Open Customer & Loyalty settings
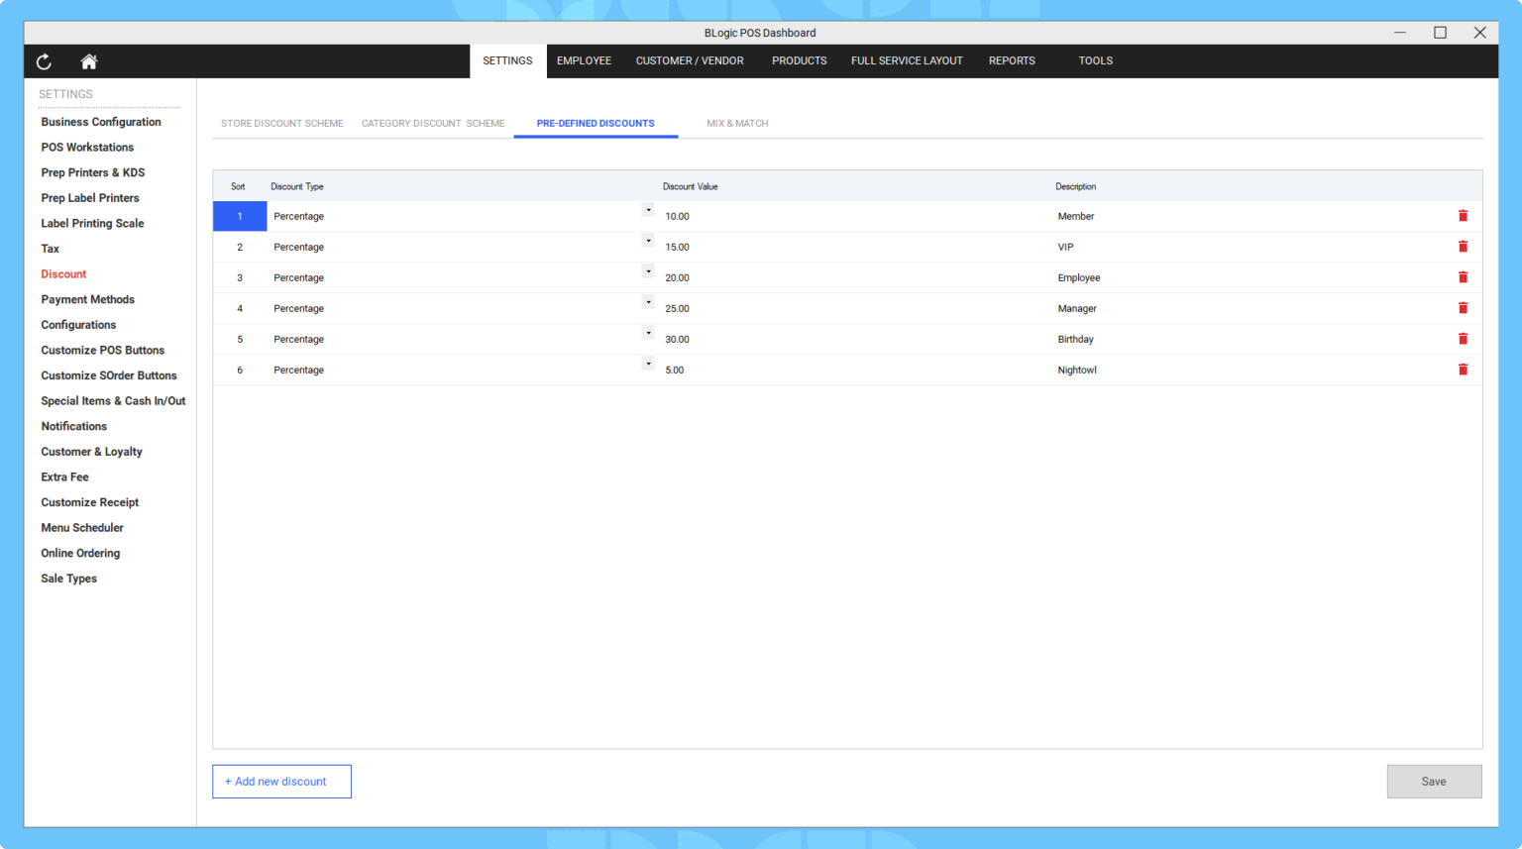Viewport: 1522px width, 849px height. [91, 452]
